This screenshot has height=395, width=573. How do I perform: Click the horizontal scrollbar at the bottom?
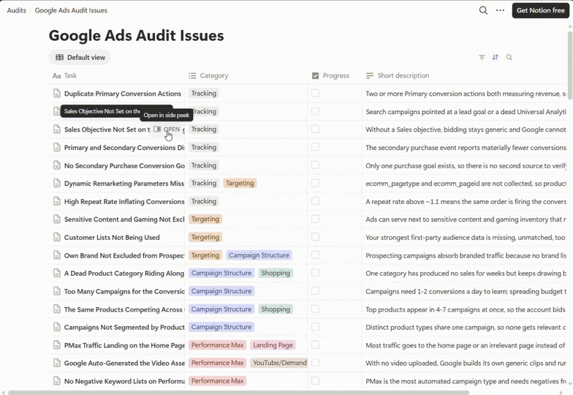[x=238, y=392]
